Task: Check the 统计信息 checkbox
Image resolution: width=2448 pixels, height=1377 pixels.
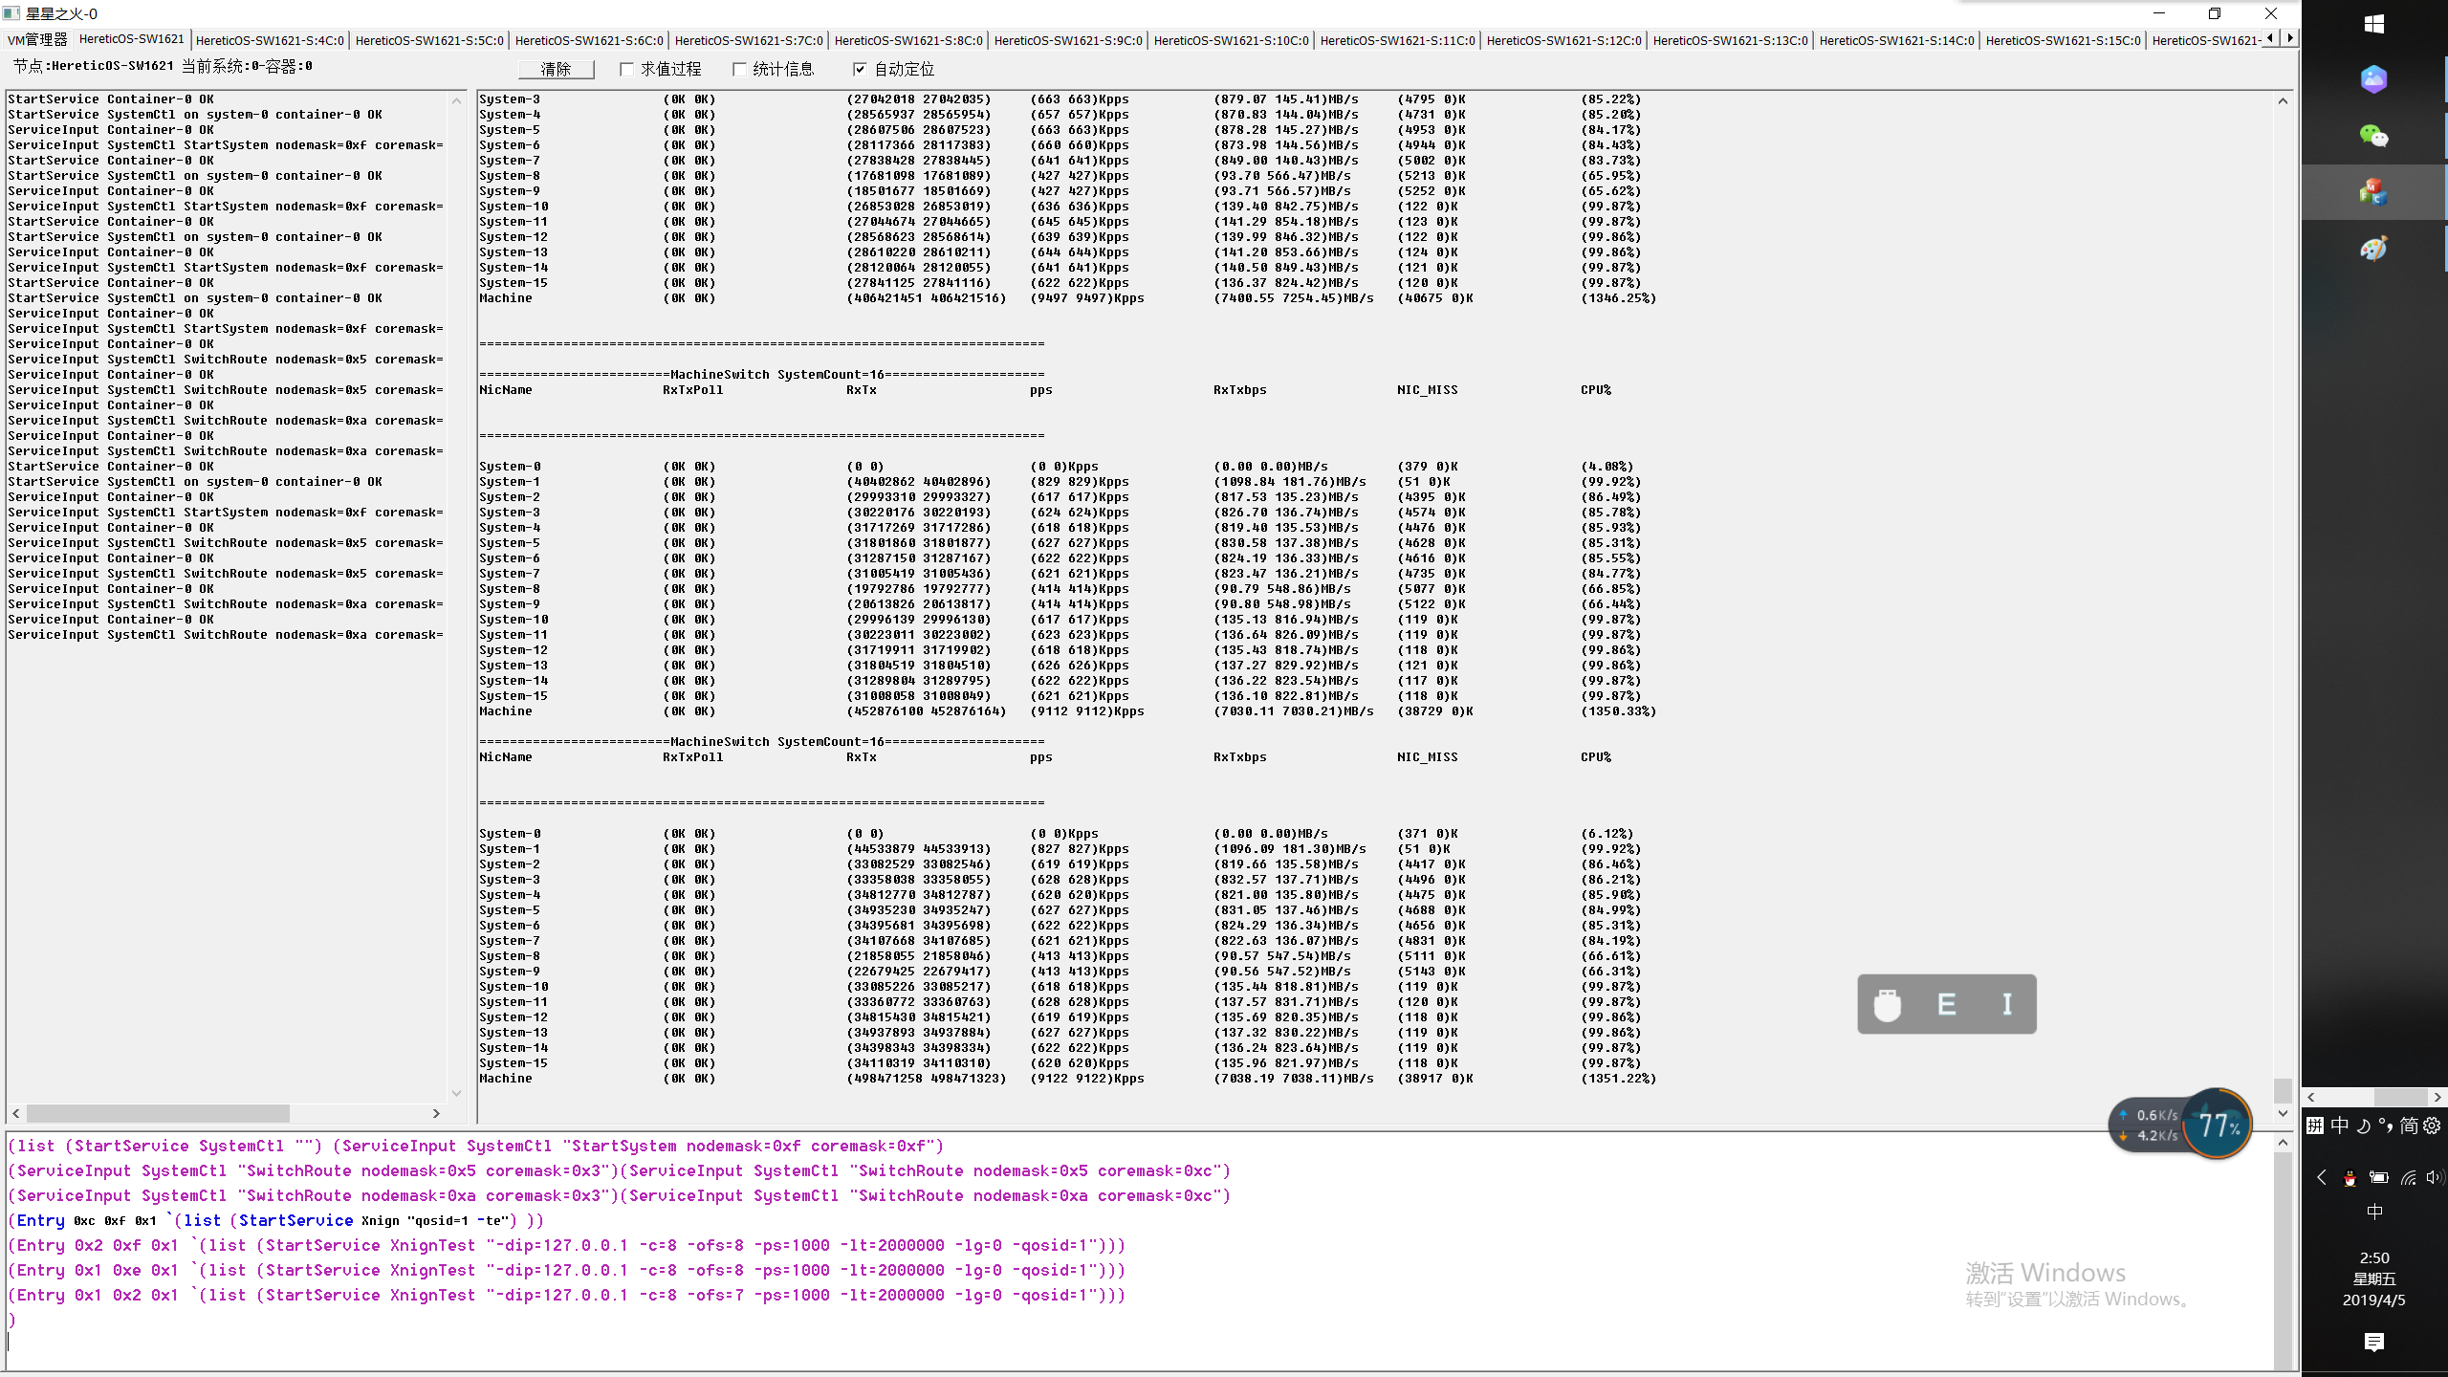Action: (739, 69)
